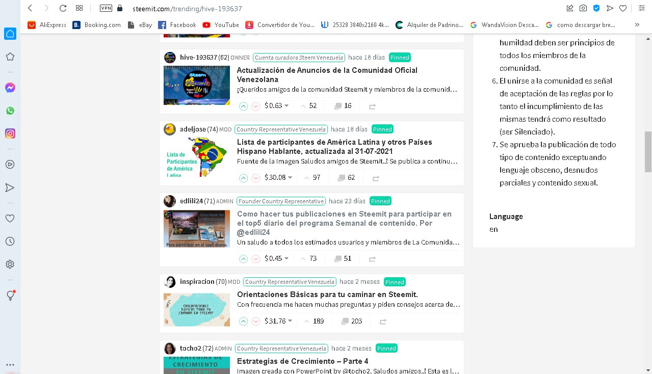This screenshot has width=652, height=374.
Task: Open the Booking.com bookmark
Action: click(97, 24)
